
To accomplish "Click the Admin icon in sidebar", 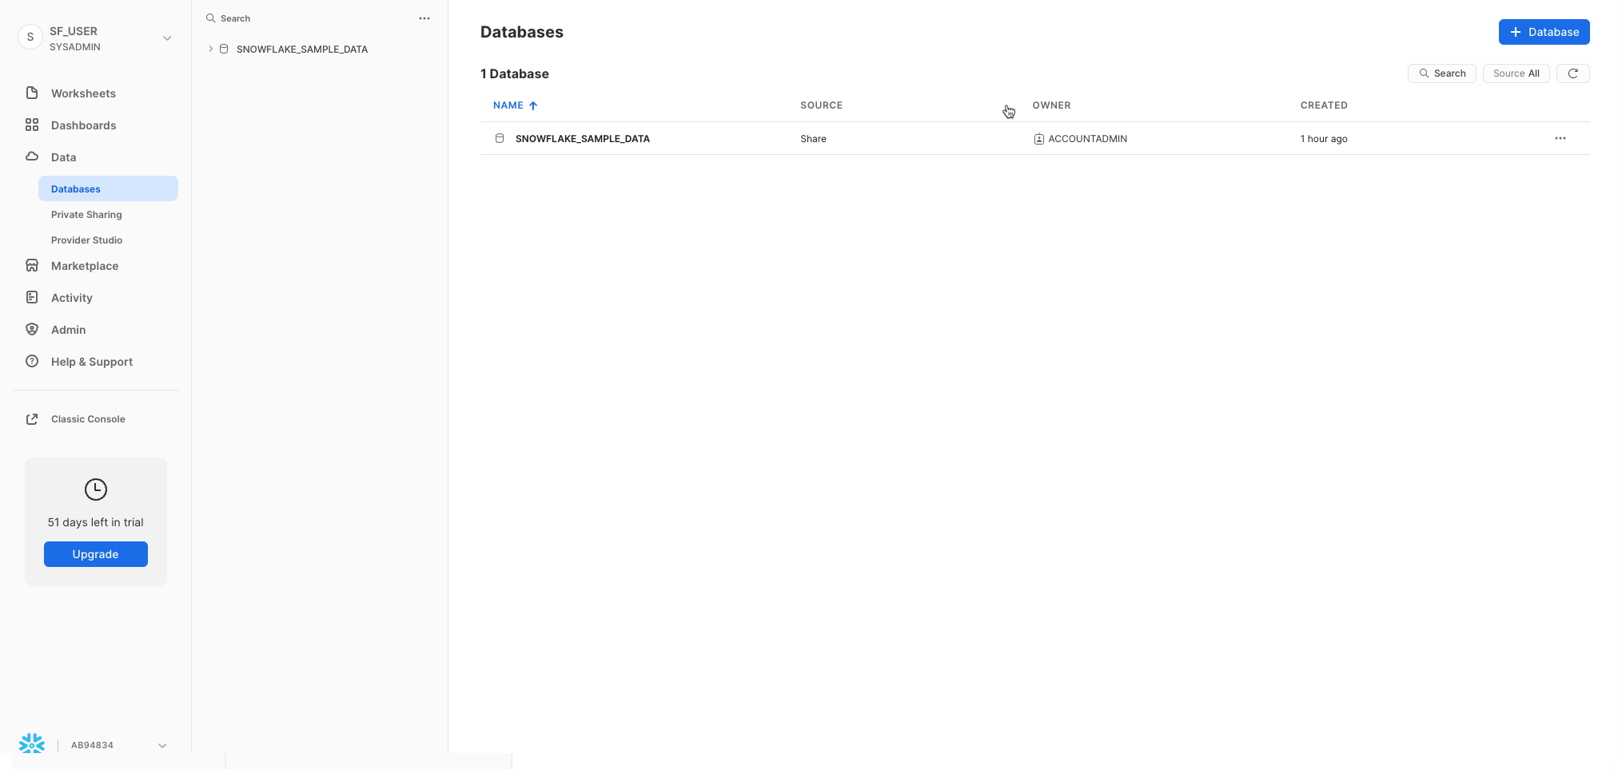I will click(31, 329).
